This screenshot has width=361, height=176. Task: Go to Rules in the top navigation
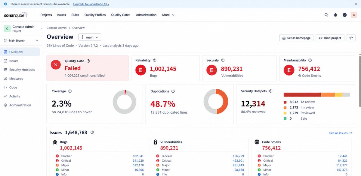(75, 15)
